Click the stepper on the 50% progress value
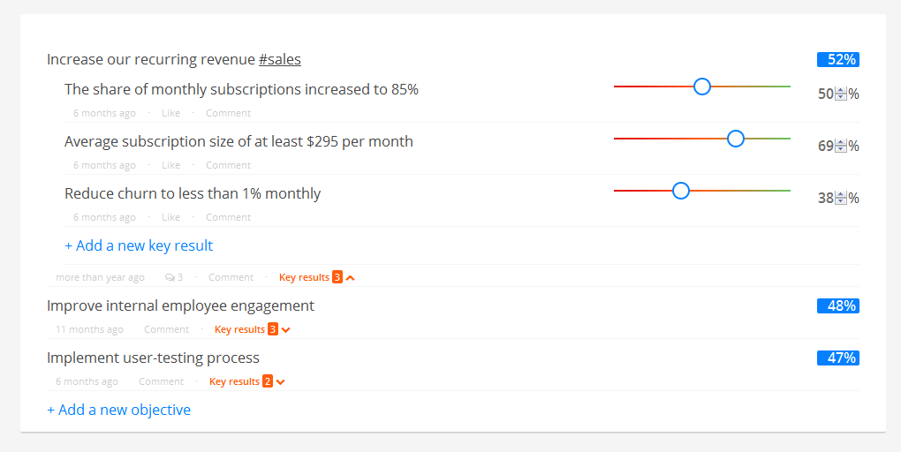Screen dimensions: 901x452 [x=841, y=94]
